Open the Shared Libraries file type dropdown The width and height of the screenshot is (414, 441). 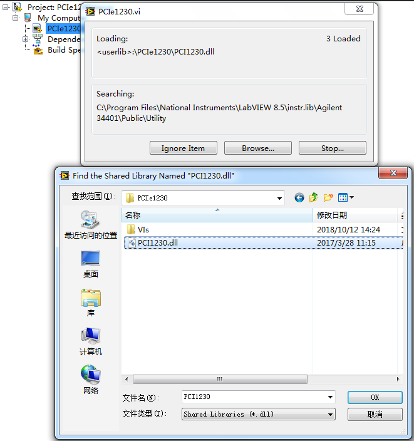tap(259, 414)
